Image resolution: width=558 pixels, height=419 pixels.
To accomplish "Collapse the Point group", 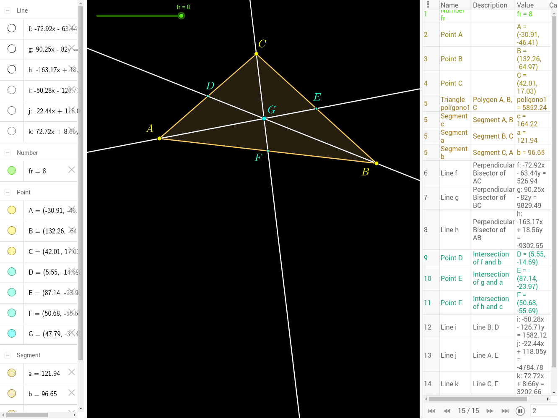I will coord(8,192).
